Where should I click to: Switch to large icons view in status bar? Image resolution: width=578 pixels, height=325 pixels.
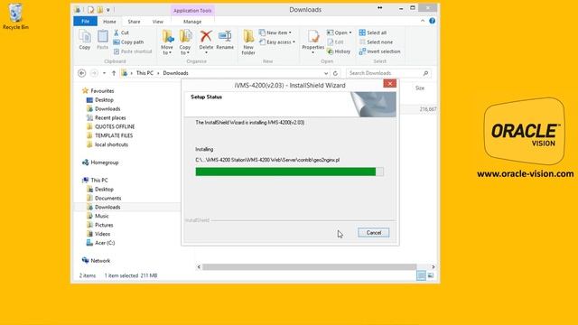[x=431, y=275]
